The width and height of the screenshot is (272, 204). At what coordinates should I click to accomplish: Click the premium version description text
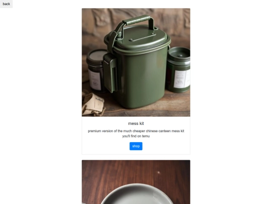click(136, 133)
